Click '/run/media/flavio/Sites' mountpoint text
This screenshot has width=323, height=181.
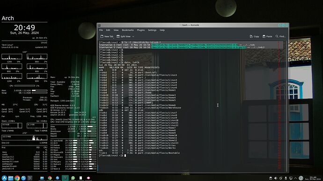click(x=161, y=145)
